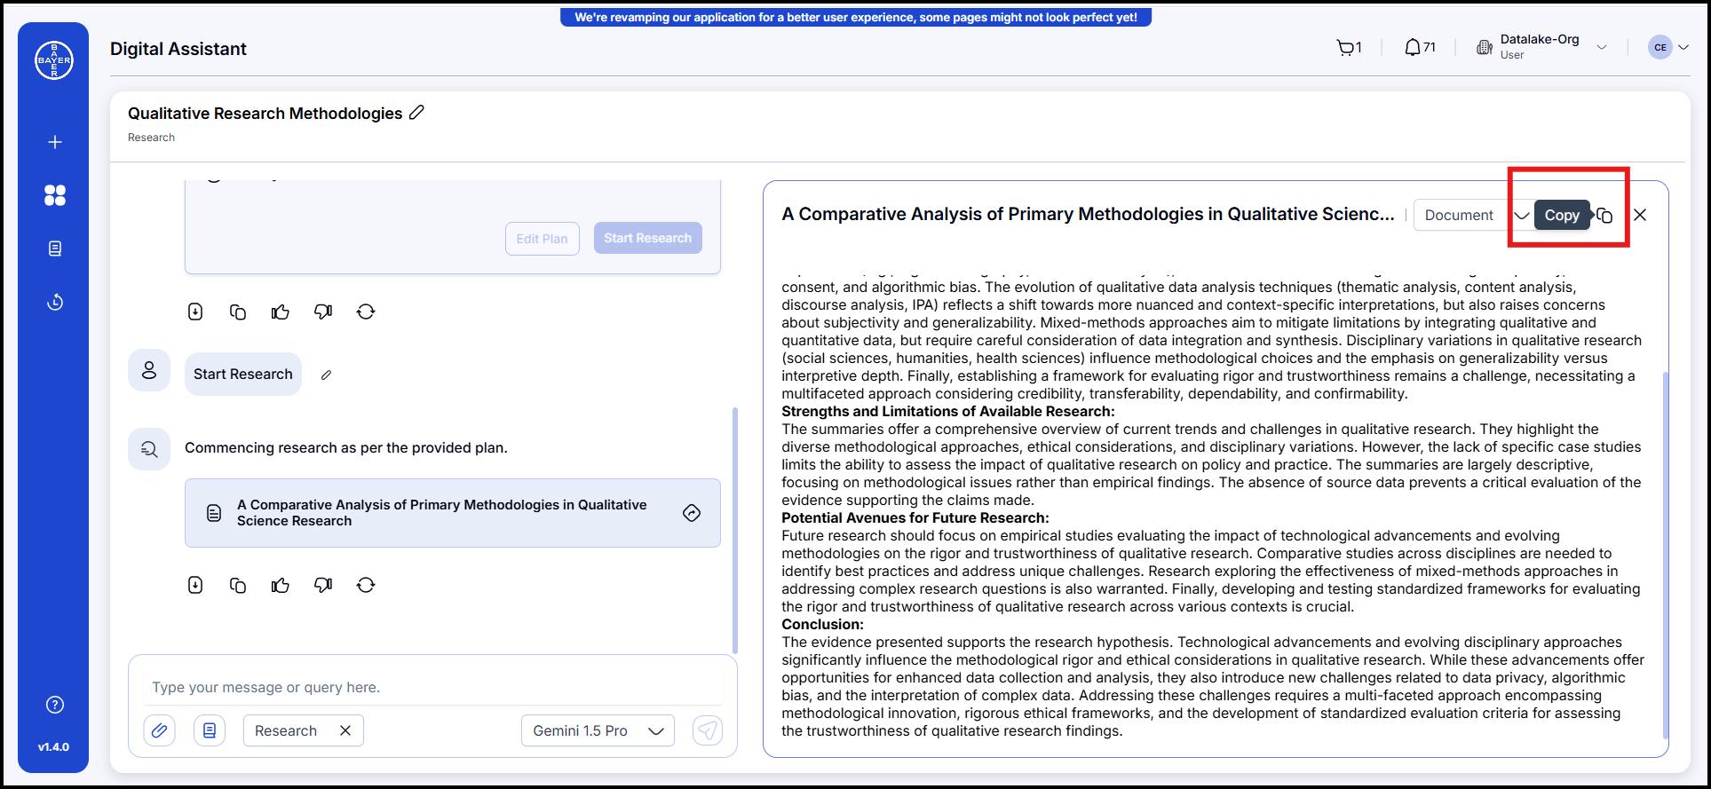Viewport: 1711px width, 789px height.
Task: Click the Start Research chat message
Action: [x=243, y=374]
